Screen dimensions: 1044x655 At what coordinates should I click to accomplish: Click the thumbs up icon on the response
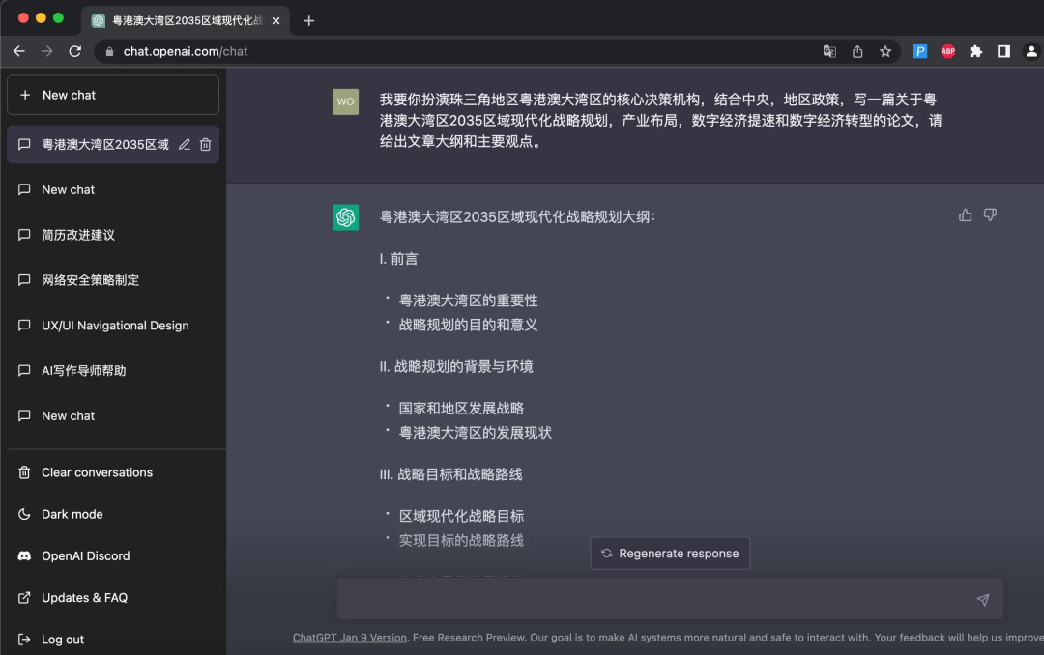[x=965, y=215]
